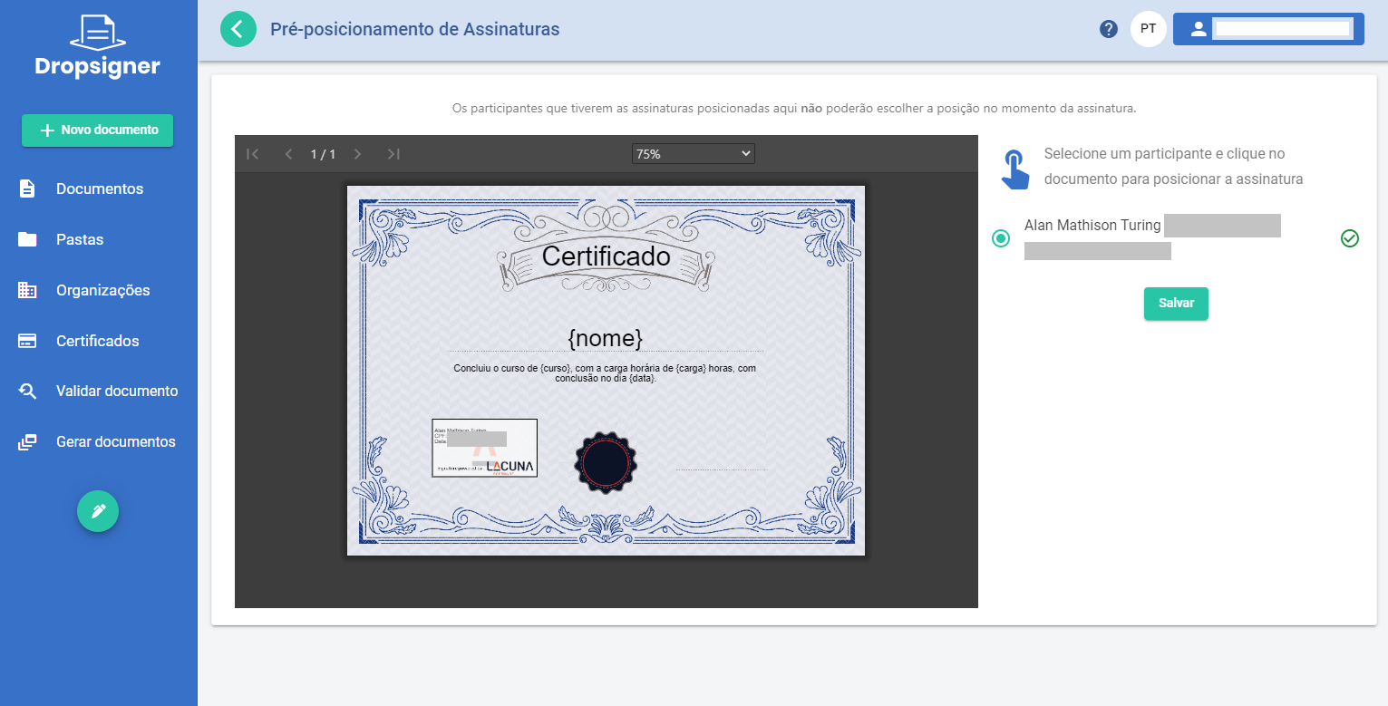Viewport: 1388px width, 706px height.
Task: Click the Documentos file icon
Action: coord(27,189)
